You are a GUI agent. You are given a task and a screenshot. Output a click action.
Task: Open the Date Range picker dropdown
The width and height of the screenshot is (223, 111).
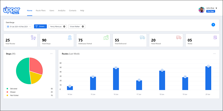[19, 26]
